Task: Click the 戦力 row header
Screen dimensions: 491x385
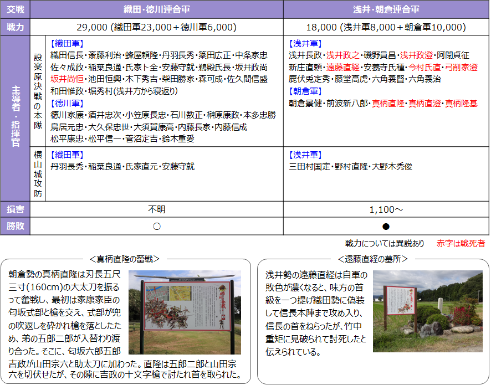Action: (x=15, y=27)
